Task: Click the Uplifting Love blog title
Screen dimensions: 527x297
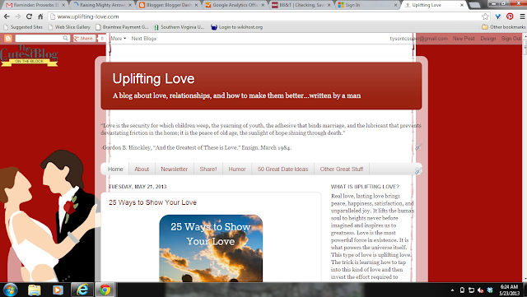Action: coord(153,79)
